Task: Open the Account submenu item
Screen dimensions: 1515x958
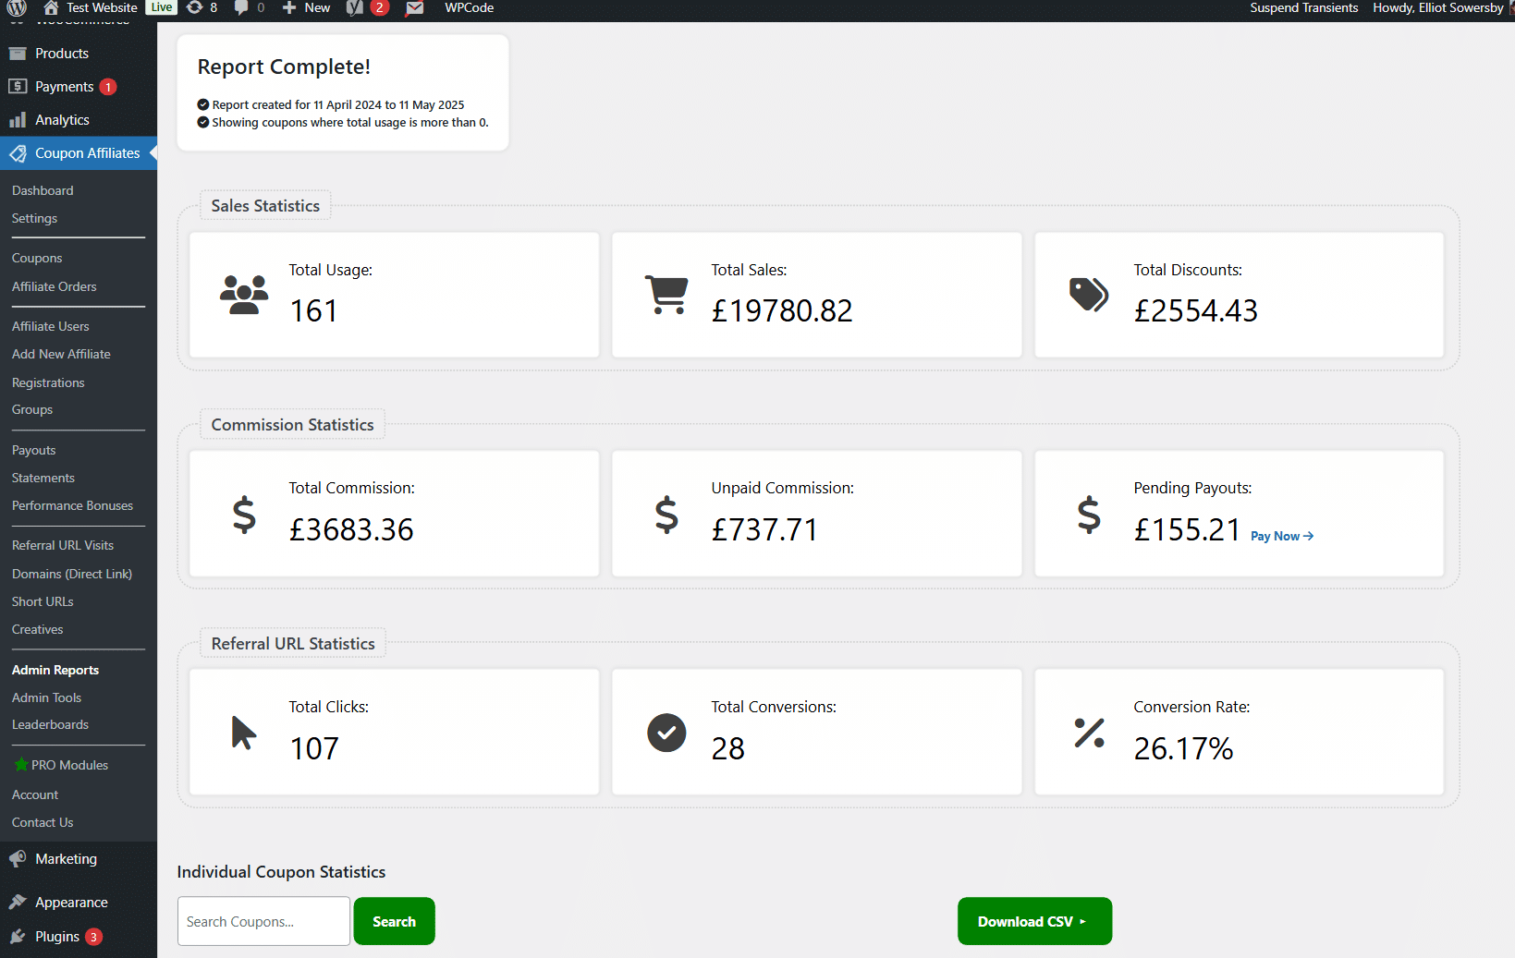Action: click(35, 794)
